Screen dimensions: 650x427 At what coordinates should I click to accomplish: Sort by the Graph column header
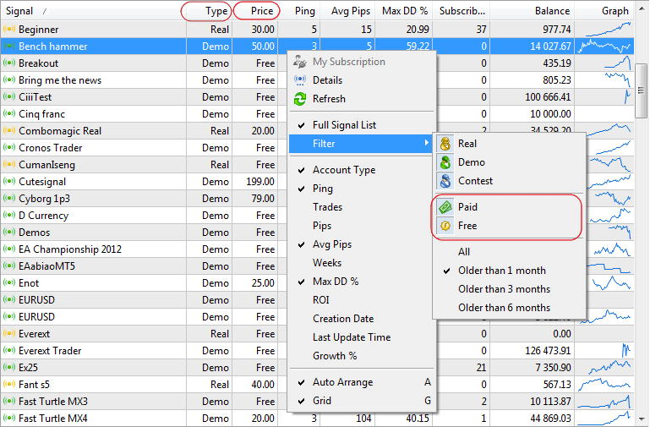point(604,11)
